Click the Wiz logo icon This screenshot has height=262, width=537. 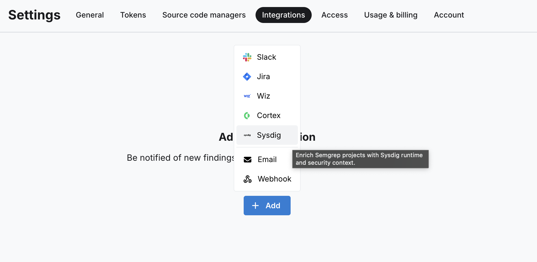(247, 96)
